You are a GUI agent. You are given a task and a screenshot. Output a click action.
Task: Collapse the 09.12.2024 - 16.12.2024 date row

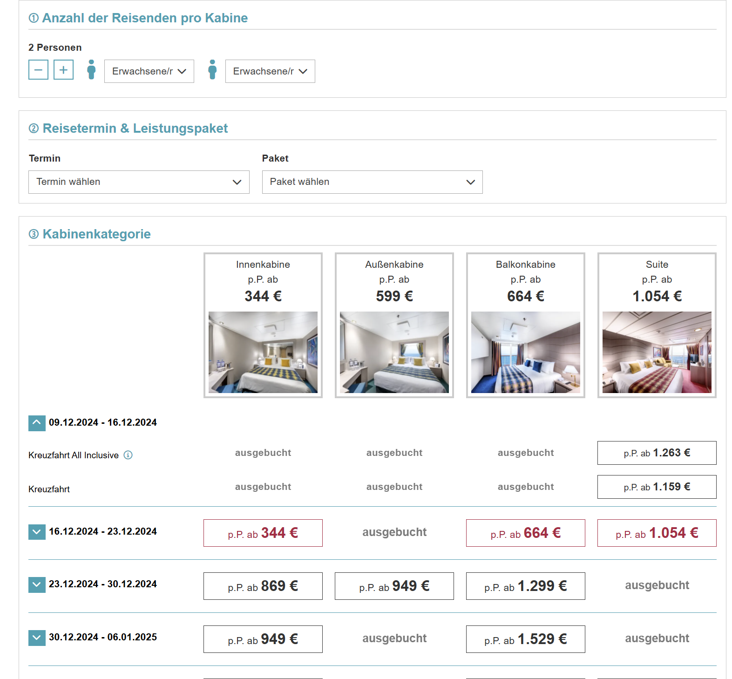point(37,423)
